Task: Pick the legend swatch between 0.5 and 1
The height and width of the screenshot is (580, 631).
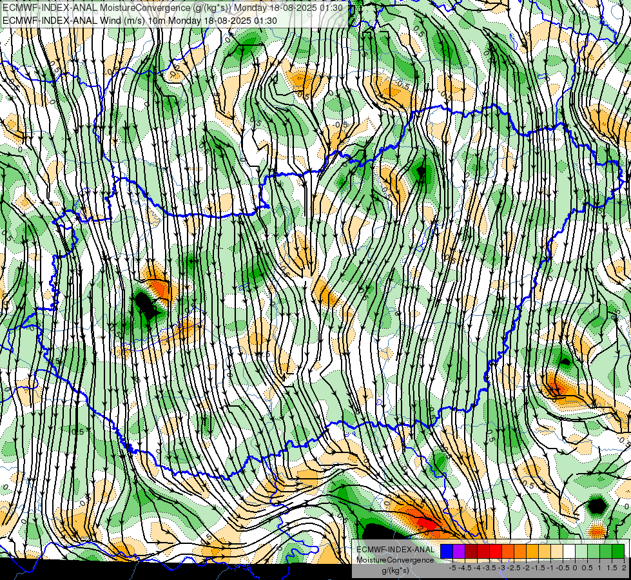Action: pyautogui.click(x=594, y=552)
